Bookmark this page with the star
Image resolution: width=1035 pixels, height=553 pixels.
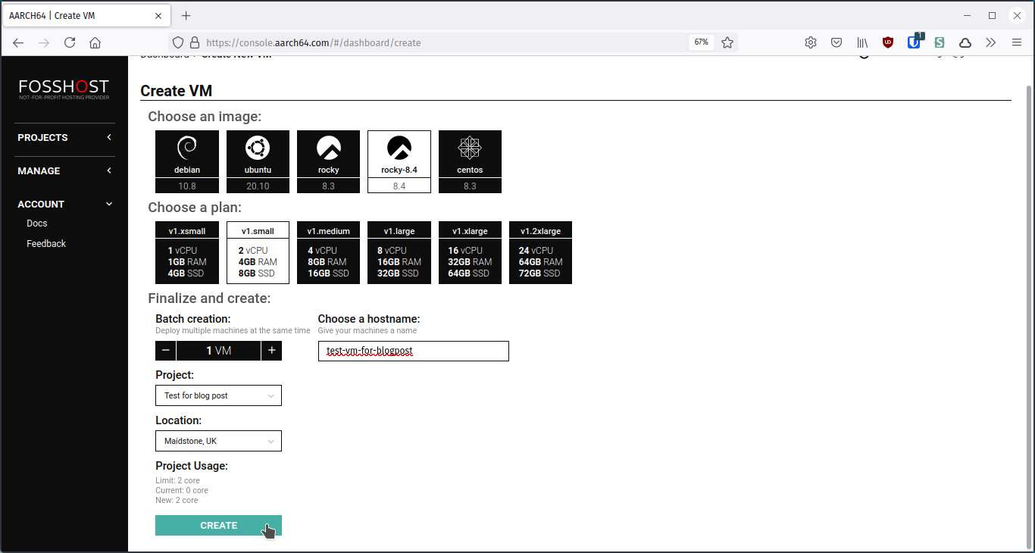(727, 42)
